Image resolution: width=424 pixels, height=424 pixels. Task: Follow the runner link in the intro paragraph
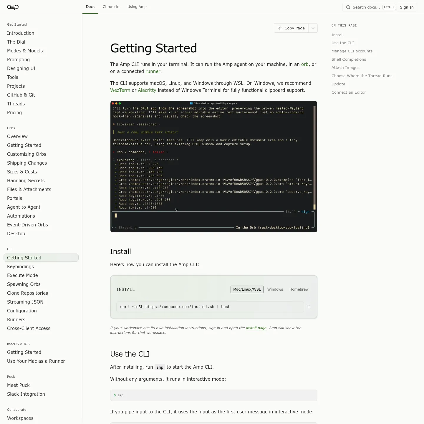pos(153,71)
